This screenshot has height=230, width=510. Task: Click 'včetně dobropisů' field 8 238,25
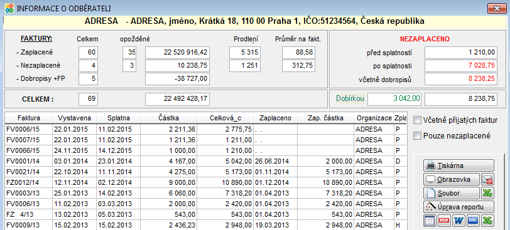coord(461,79)
